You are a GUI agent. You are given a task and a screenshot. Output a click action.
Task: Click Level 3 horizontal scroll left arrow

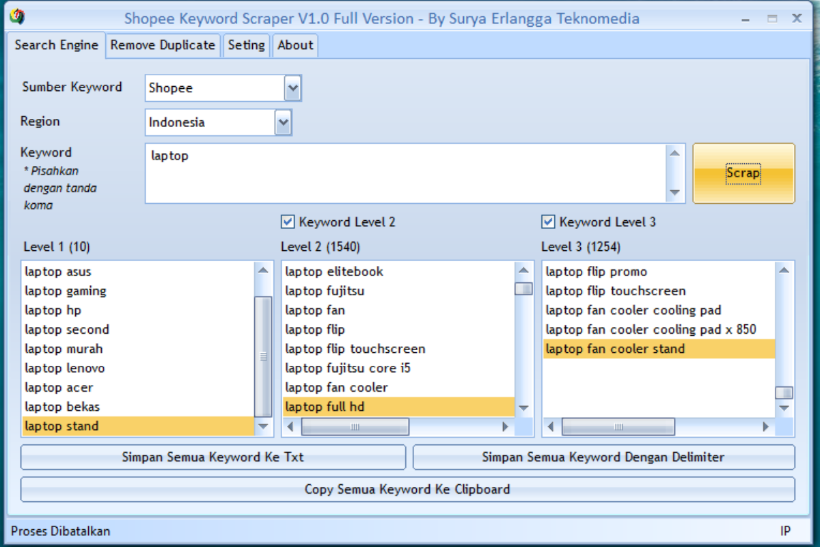click(551, 427)
